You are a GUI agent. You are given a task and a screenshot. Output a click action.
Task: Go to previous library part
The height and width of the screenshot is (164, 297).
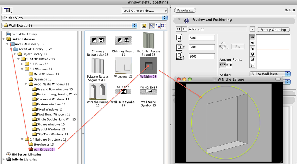pos(179,29)
